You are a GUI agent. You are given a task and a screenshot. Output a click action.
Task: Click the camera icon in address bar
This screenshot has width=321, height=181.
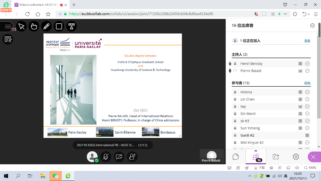[264, 14]
